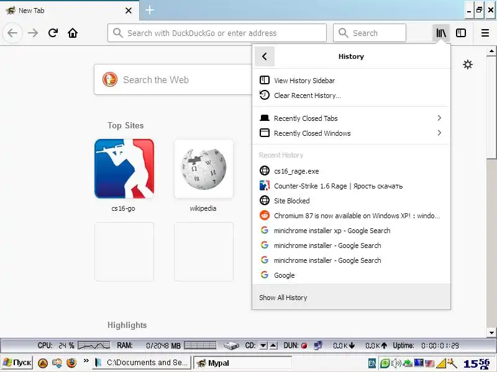Click the Uptime counter text
This screenshot has width=497, height=372.
440,345
